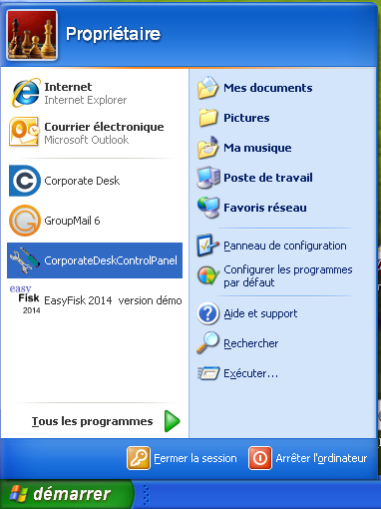Open Microsoft Outlook email icon
Viewport: 381px width, 509px height.
pyautogui.click(x=24, y=132)
